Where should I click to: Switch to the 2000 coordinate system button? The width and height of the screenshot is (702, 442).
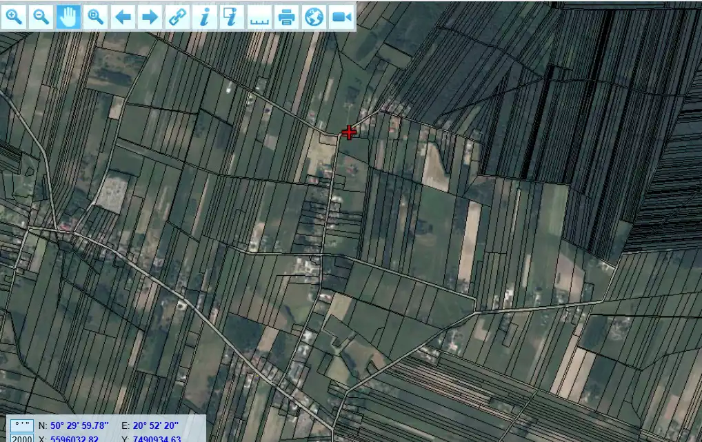[22, 439]
